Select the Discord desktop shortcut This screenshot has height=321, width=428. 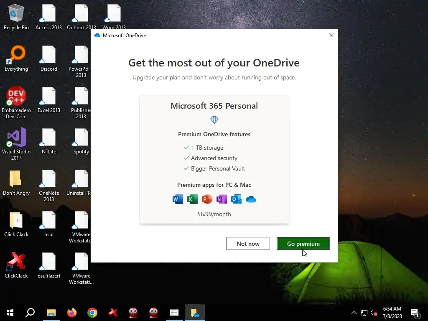pos(48,59)
